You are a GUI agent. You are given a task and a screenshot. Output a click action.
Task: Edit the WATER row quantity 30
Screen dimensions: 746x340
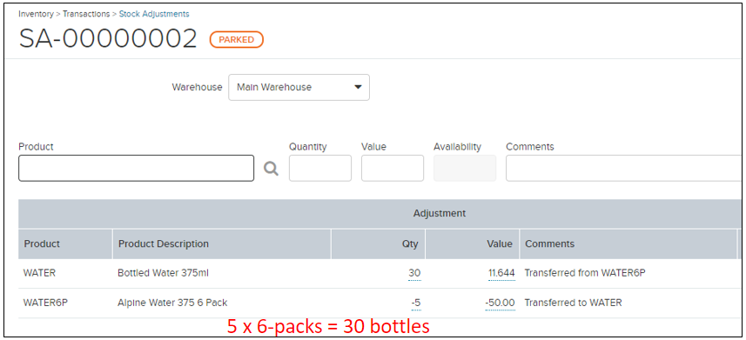tap(414, 273)
